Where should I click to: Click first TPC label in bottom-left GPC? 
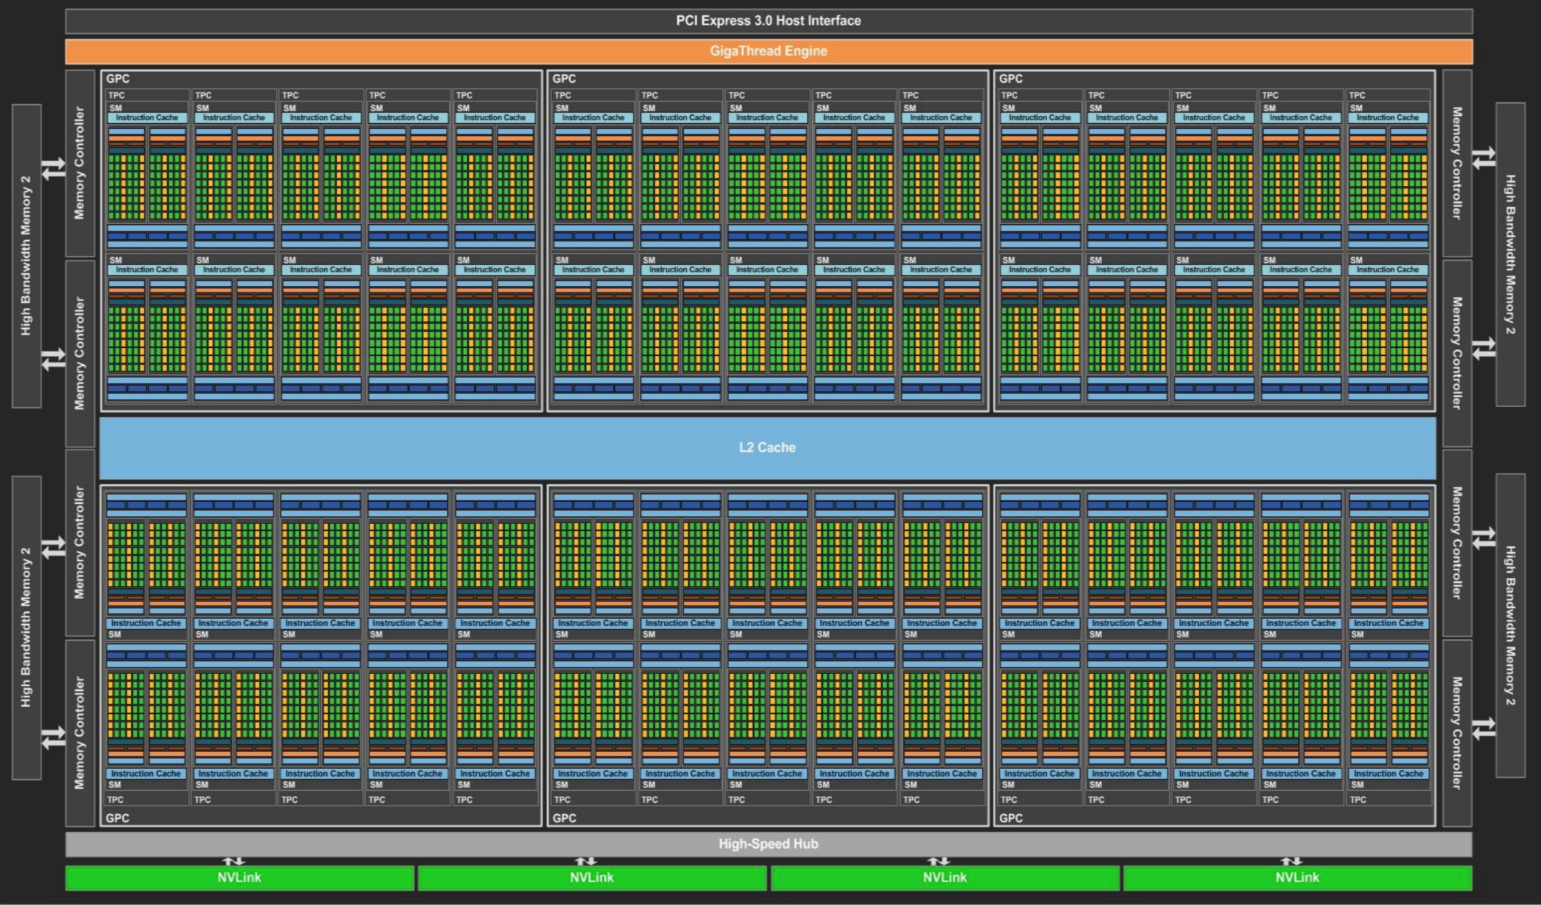(x=116, y=800)
